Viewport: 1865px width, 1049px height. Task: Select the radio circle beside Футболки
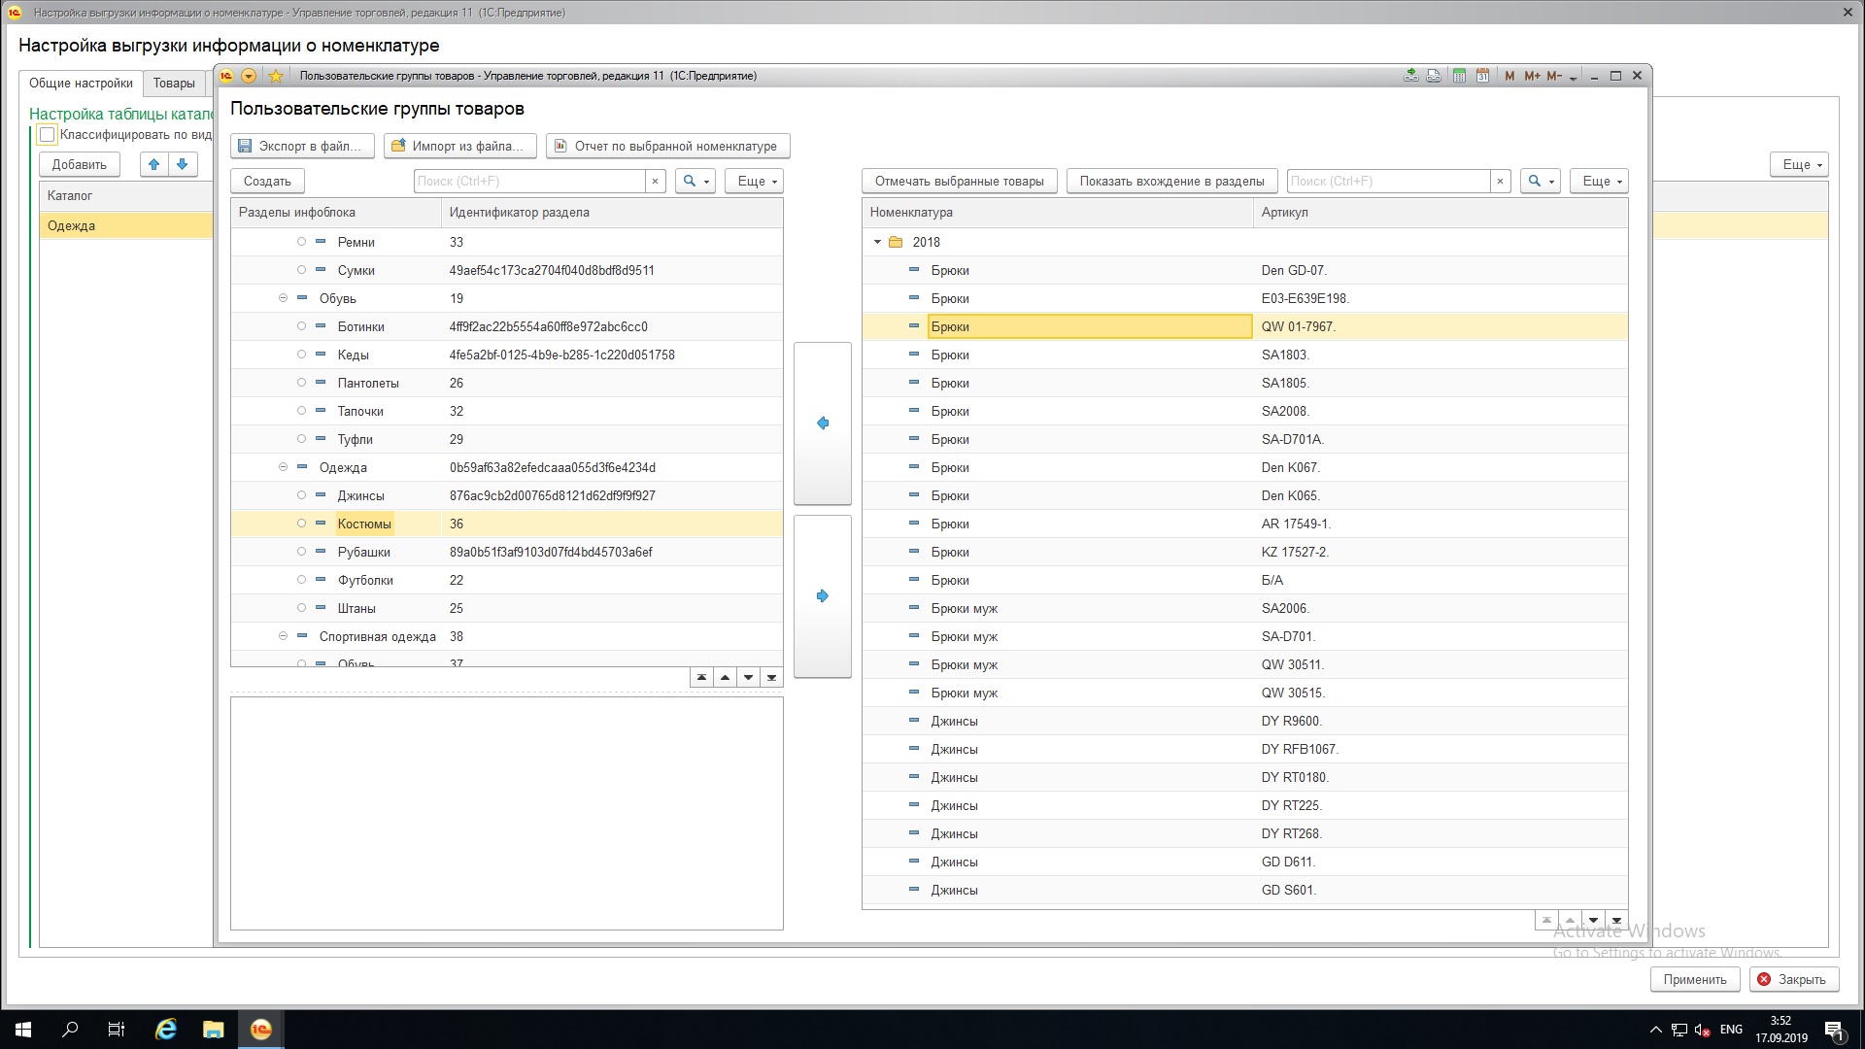pos(301,580)
